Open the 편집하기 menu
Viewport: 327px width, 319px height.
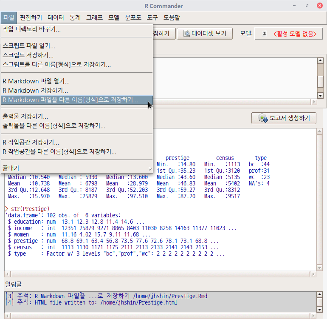(31, 17)
